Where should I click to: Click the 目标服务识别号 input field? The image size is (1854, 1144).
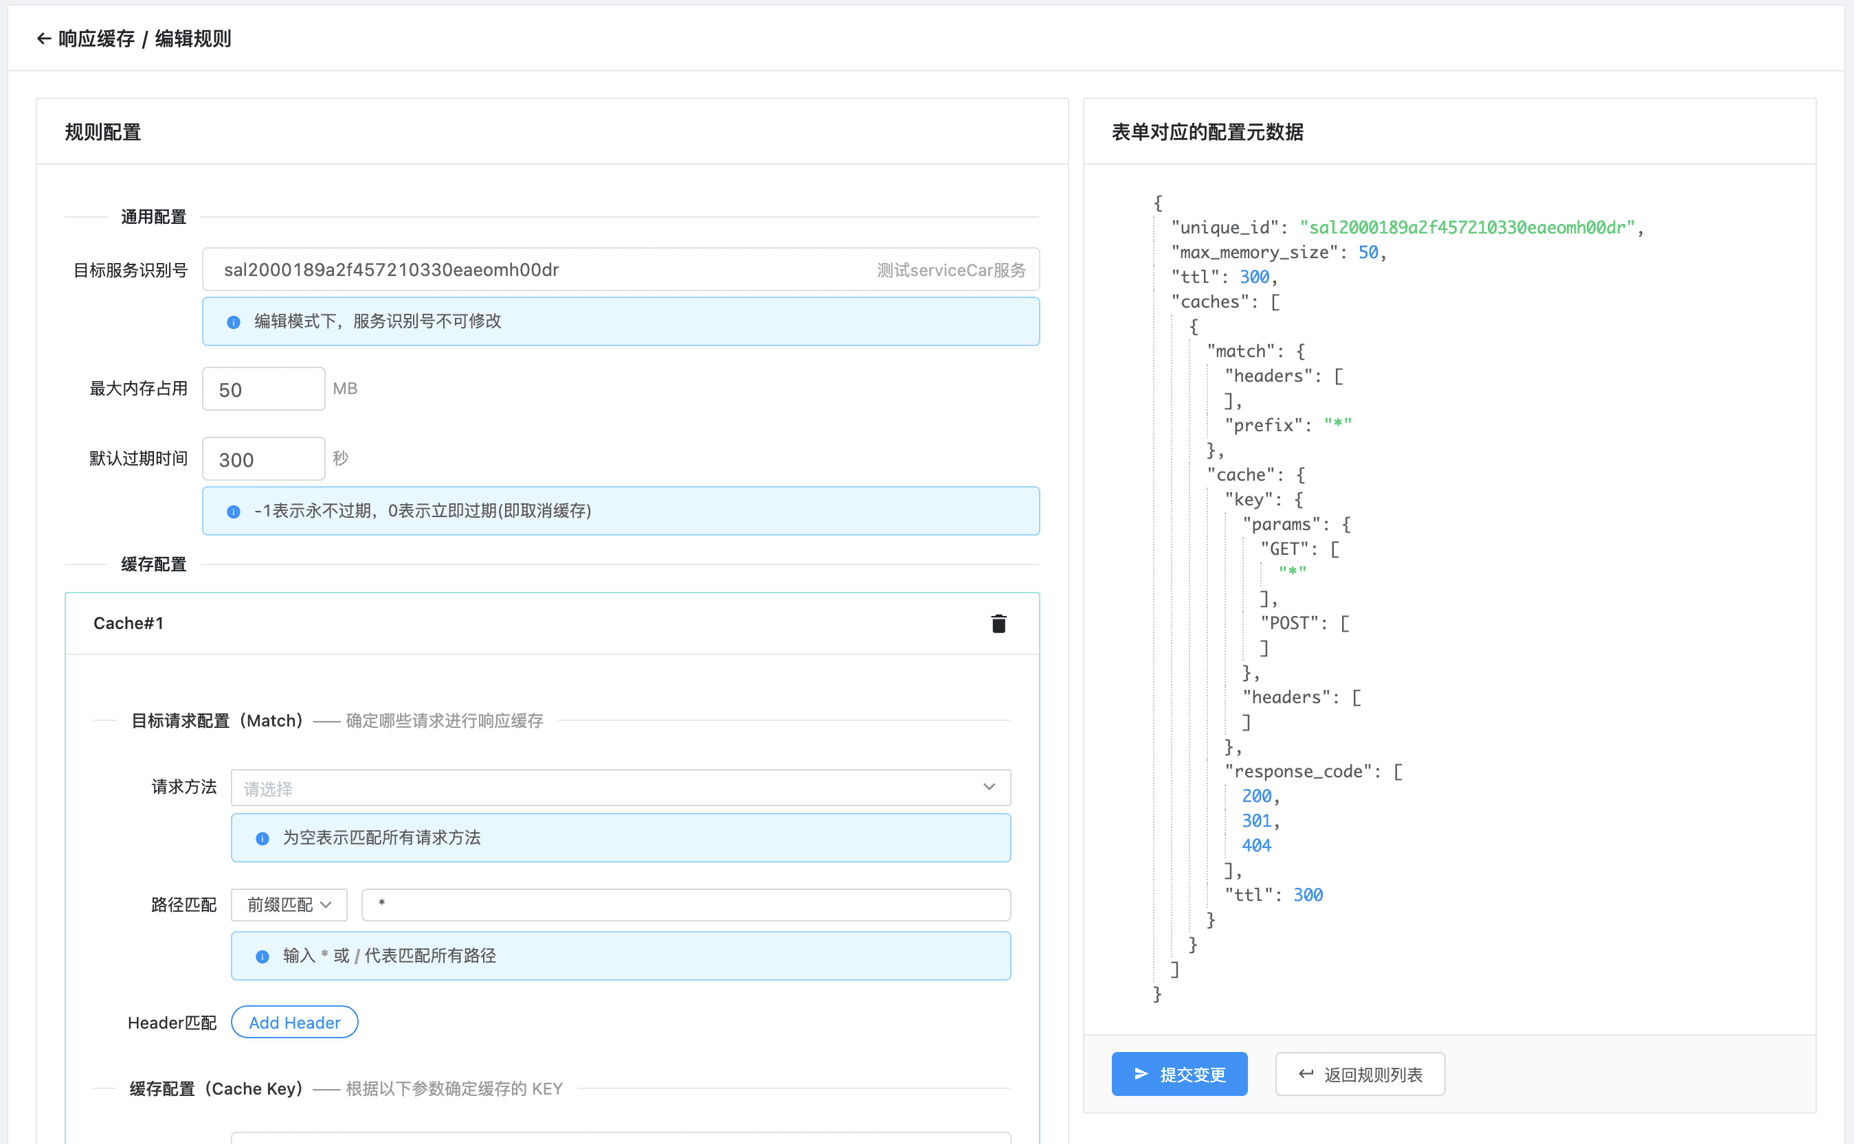pyautogui.click(x=621, y=269)
